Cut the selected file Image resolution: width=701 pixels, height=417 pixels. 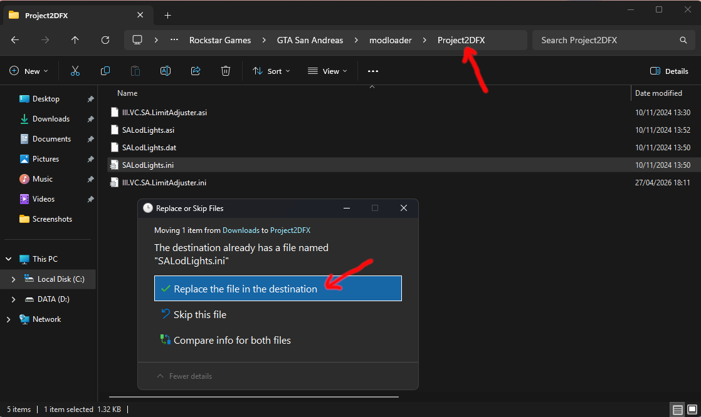[x=75, y=71]
